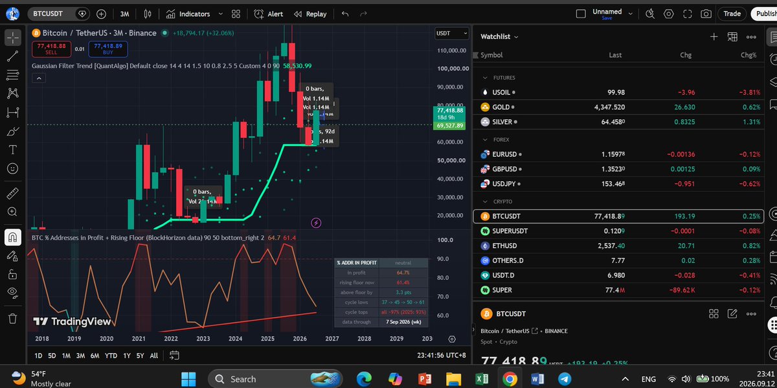Toggle magnet mode for drawings
The width and height of the screenshot is (777, 388).
(x=12, y=237)
